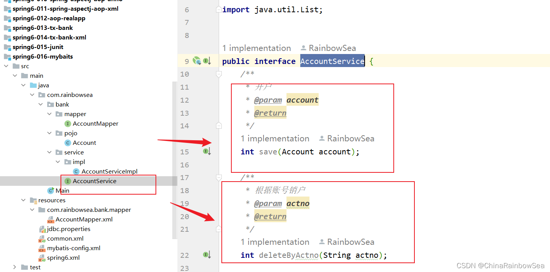Click the mybatis-config.xml file icon
This screenshot has width=550, height=272.
(x=42, y=248)
